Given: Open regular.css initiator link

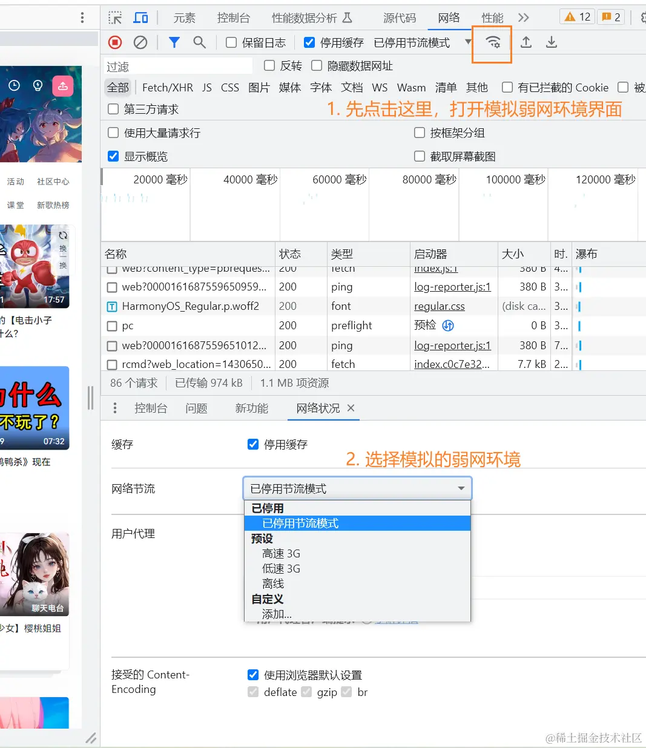Looking at the screenshot, I should point(440,306).
